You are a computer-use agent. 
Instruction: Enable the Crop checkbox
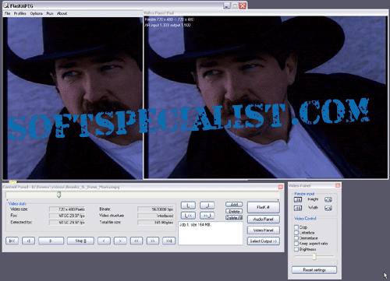tap(296, 227)
